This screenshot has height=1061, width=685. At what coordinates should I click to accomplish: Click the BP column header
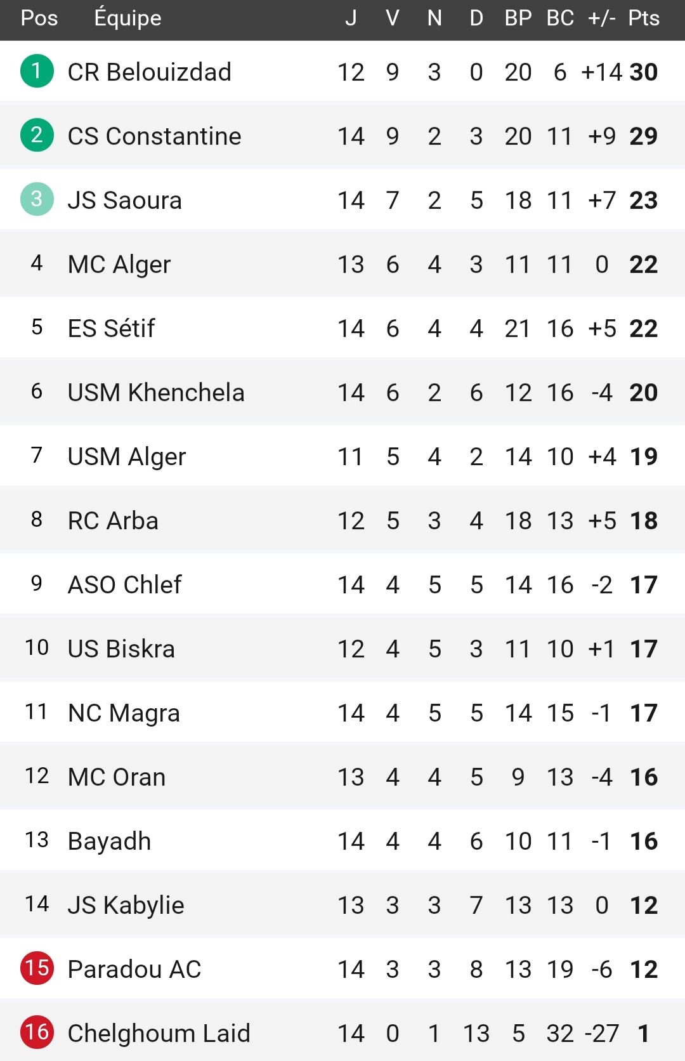518,18
